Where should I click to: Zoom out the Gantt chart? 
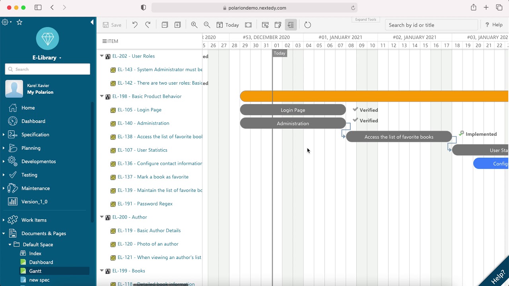pyautogui.click(x=207, y=25)
